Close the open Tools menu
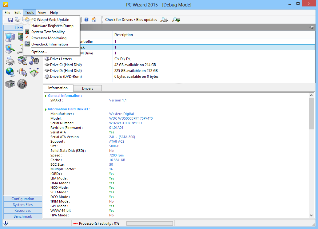This screenshot has height=229, width=318. (30, 13)
